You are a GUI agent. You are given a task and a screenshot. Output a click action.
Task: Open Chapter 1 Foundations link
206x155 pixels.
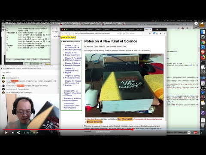point(73,47)
